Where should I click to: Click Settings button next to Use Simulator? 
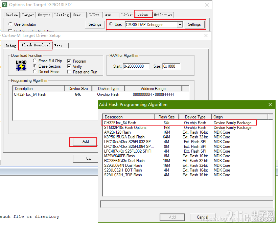click(95, 24)
